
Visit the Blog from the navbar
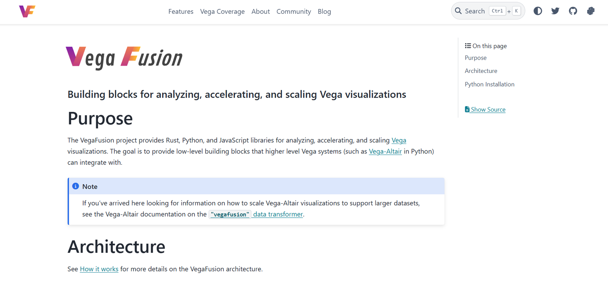click(324, 11)
